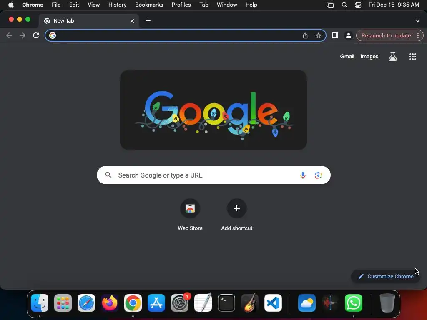
Task: Open Google Images link
Action: pyautogui.click(x=369, y=57)
